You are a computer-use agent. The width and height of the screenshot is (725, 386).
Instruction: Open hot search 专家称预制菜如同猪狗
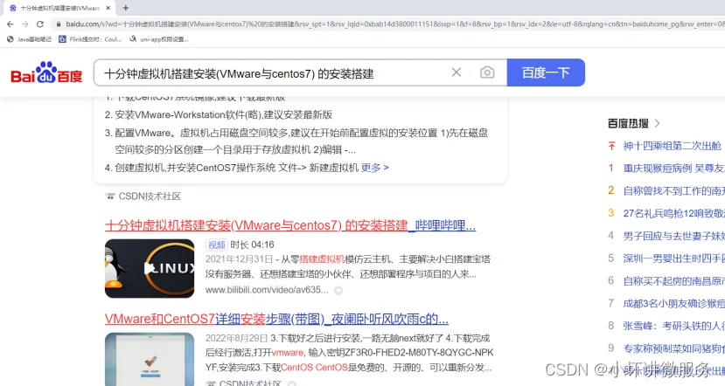(674, 348)
